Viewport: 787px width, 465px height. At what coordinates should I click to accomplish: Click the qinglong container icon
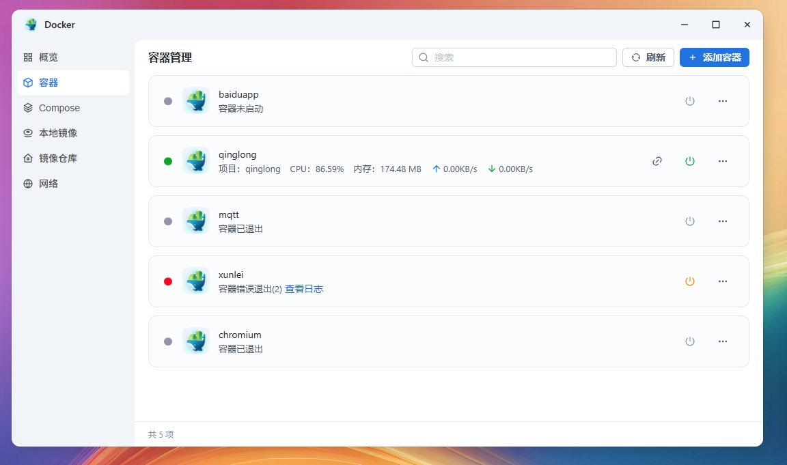(196, 160)
